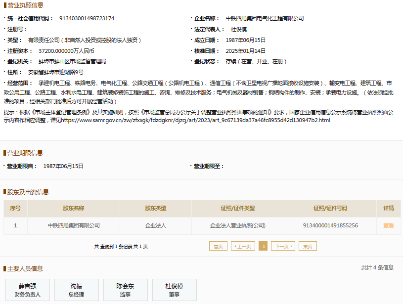Click the establishment date 1987年06月15日 under 成立日期
Screen dimensions: 403x304
[x=245, y=40]
